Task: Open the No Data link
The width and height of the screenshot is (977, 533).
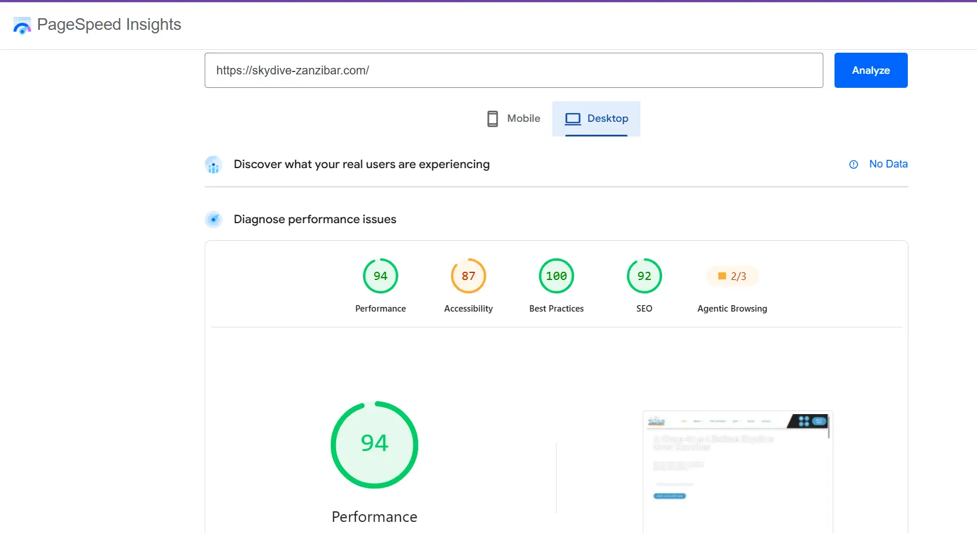Action: click(888, 164)
